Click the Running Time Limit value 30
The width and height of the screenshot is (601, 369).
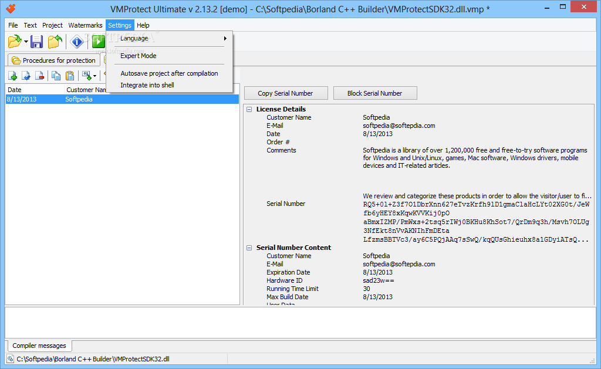[366, 289]
